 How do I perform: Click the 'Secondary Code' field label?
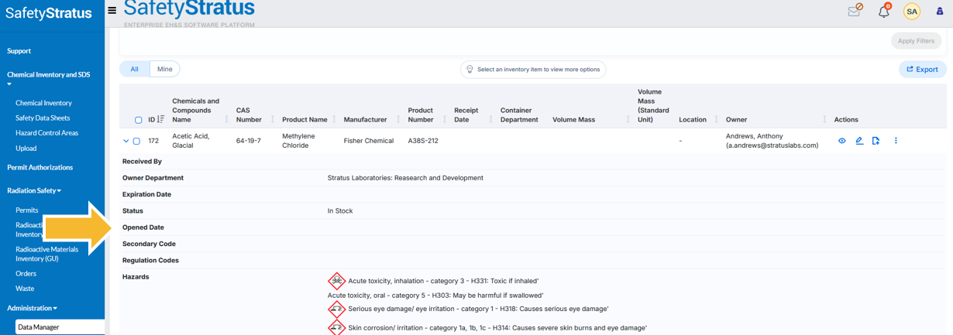tap(149, 244)
